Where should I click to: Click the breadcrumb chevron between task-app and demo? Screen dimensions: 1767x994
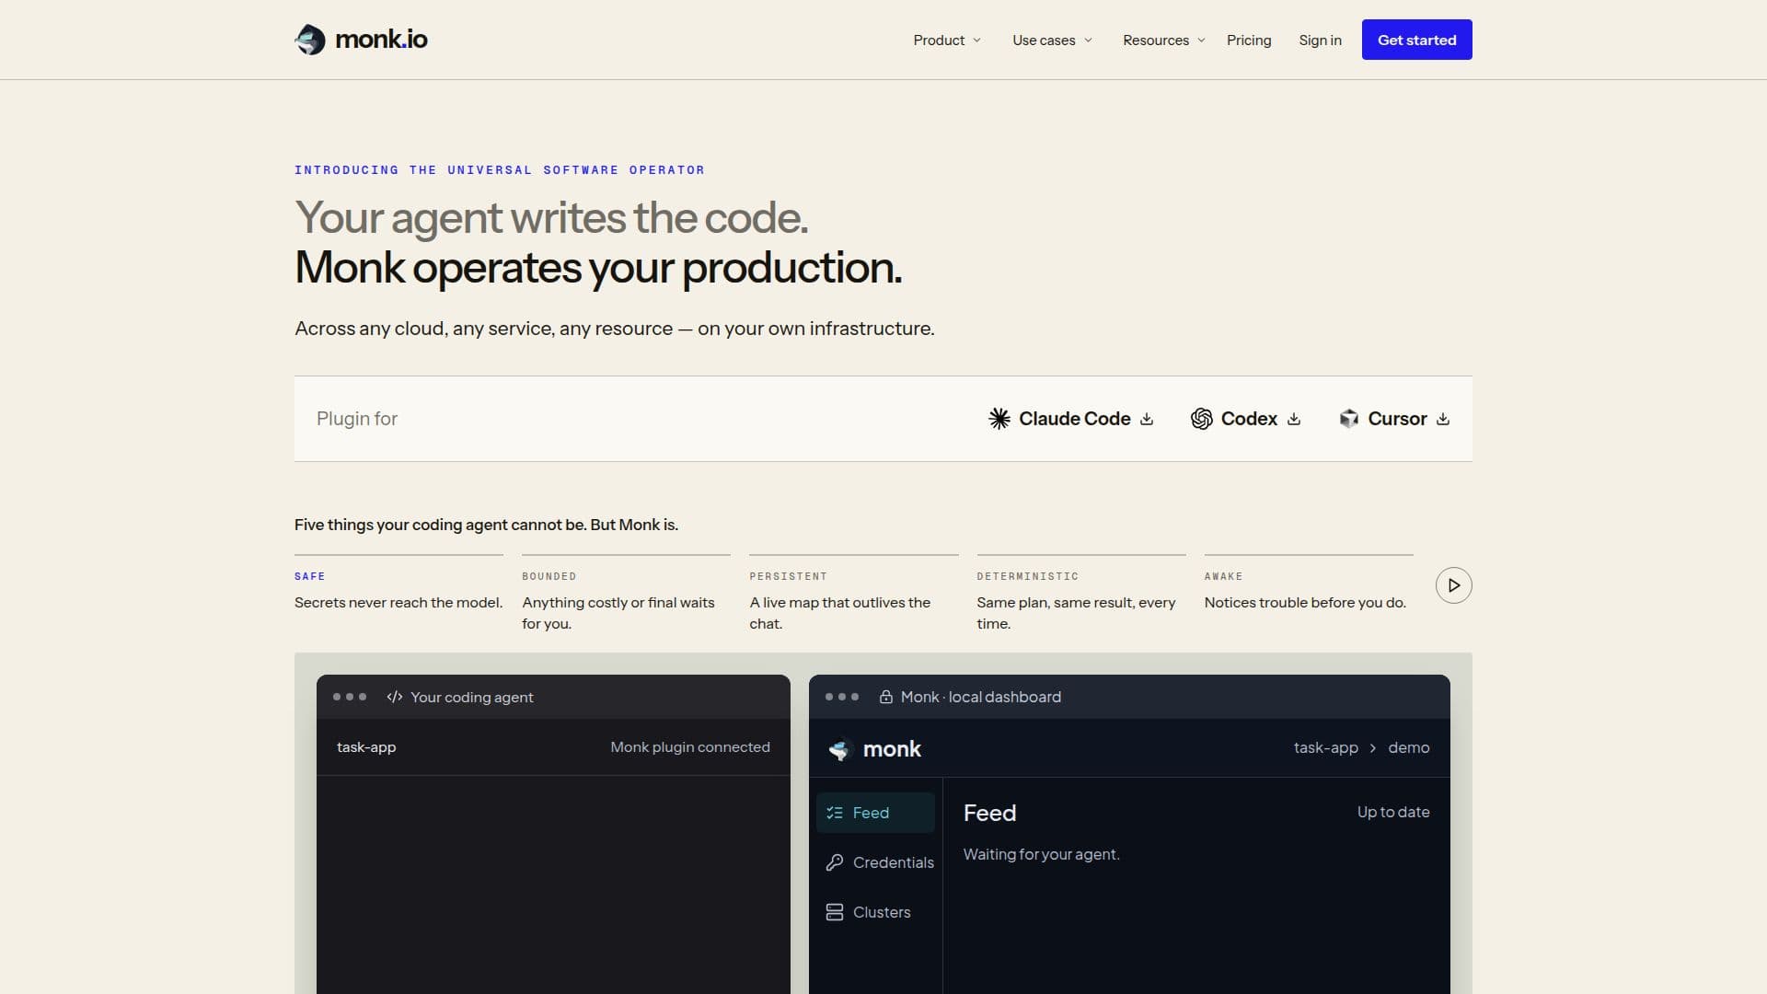click(1373, 748)
